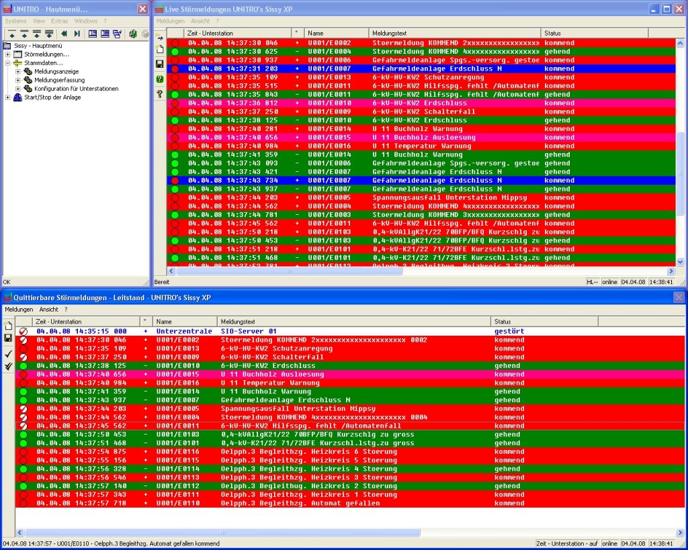Click Konfiguration für Unterstationen label
This screenshot has height=550, width=688.
coord(77,89)
